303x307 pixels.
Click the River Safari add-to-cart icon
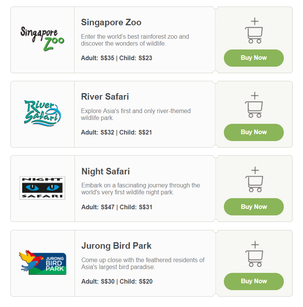click(254, 105)
